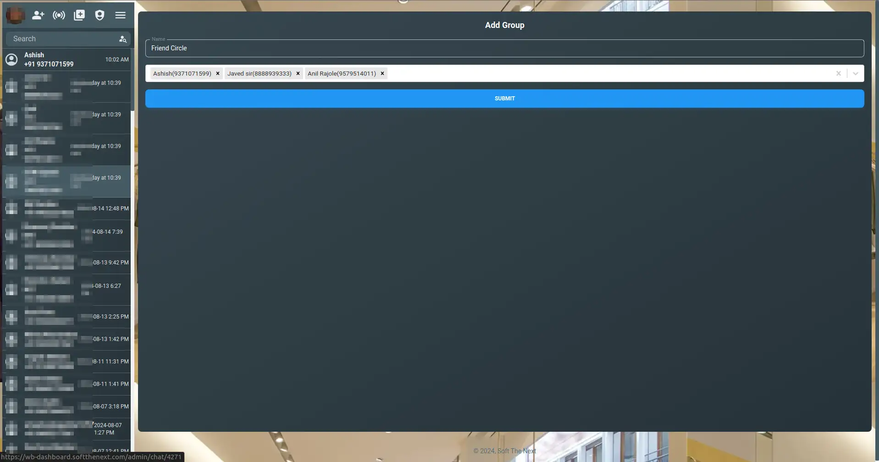Clear all selected group members
The height and width of the screenshot is (462, 879).
tap(838, 73)
